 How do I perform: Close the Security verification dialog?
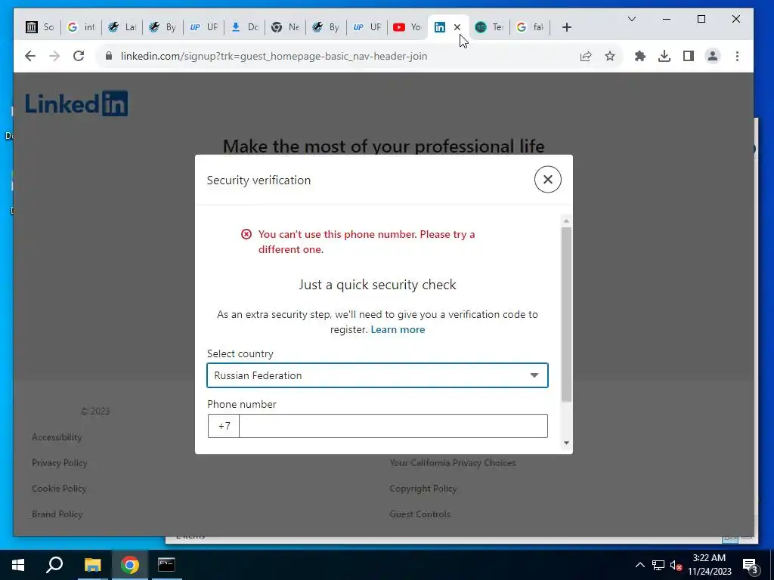[547, 180]
